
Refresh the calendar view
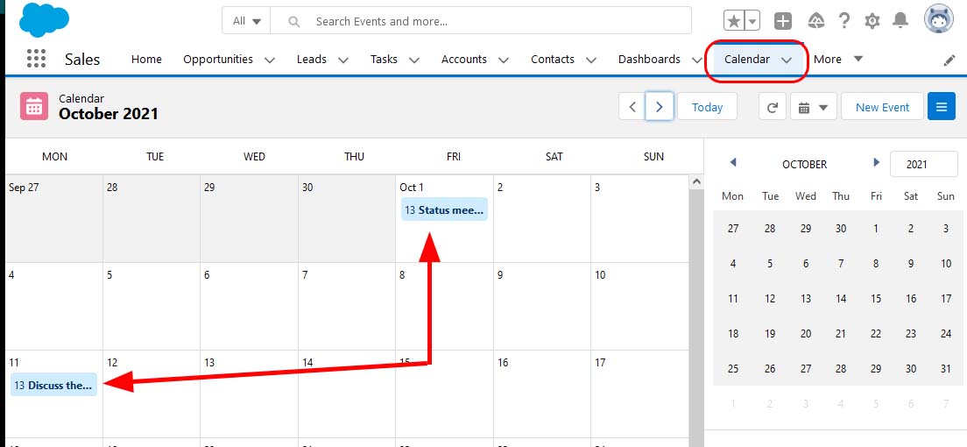(772, 107)
